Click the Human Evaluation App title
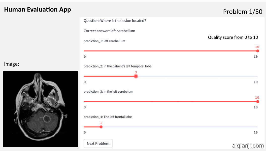 pyautogui.click(x=38, y=10)
